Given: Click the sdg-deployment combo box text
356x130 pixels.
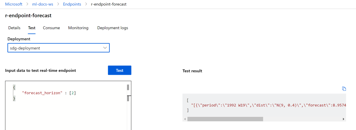Looking at the screenshot, I should coord(25,48).
